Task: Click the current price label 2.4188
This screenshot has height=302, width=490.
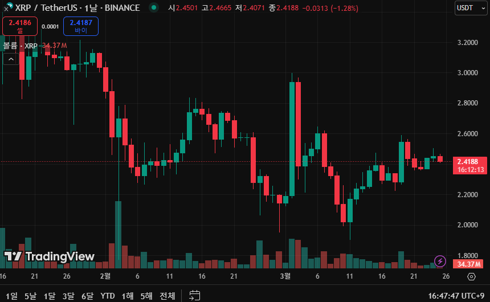Action: (469, 165)
